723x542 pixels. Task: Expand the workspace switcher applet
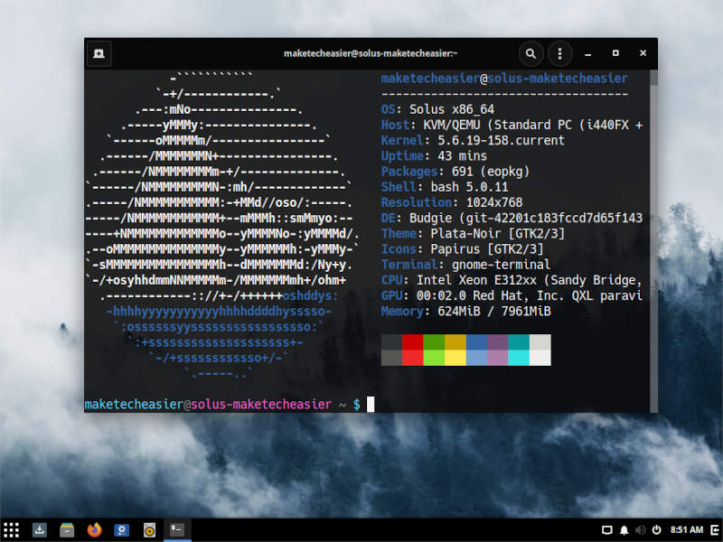click(607, 530)
